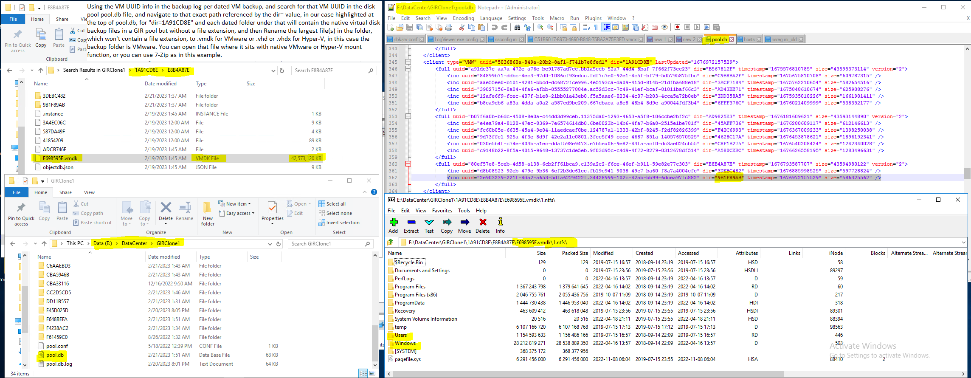Go up one folder in 7-Zip
This screenshot has height=378, width=971.
coord(391,242)
